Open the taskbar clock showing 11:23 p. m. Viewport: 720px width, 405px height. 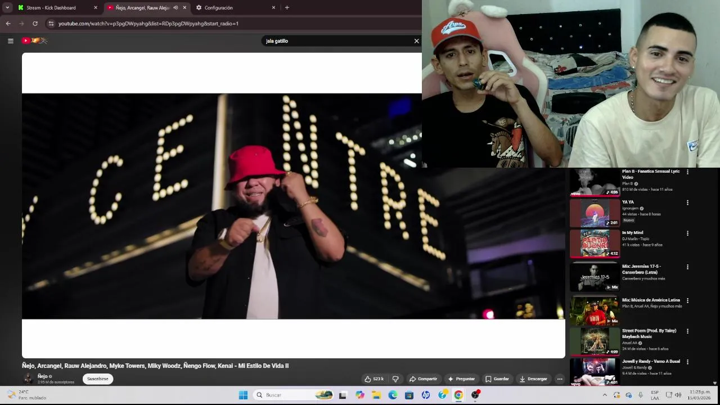click(699, 395)
